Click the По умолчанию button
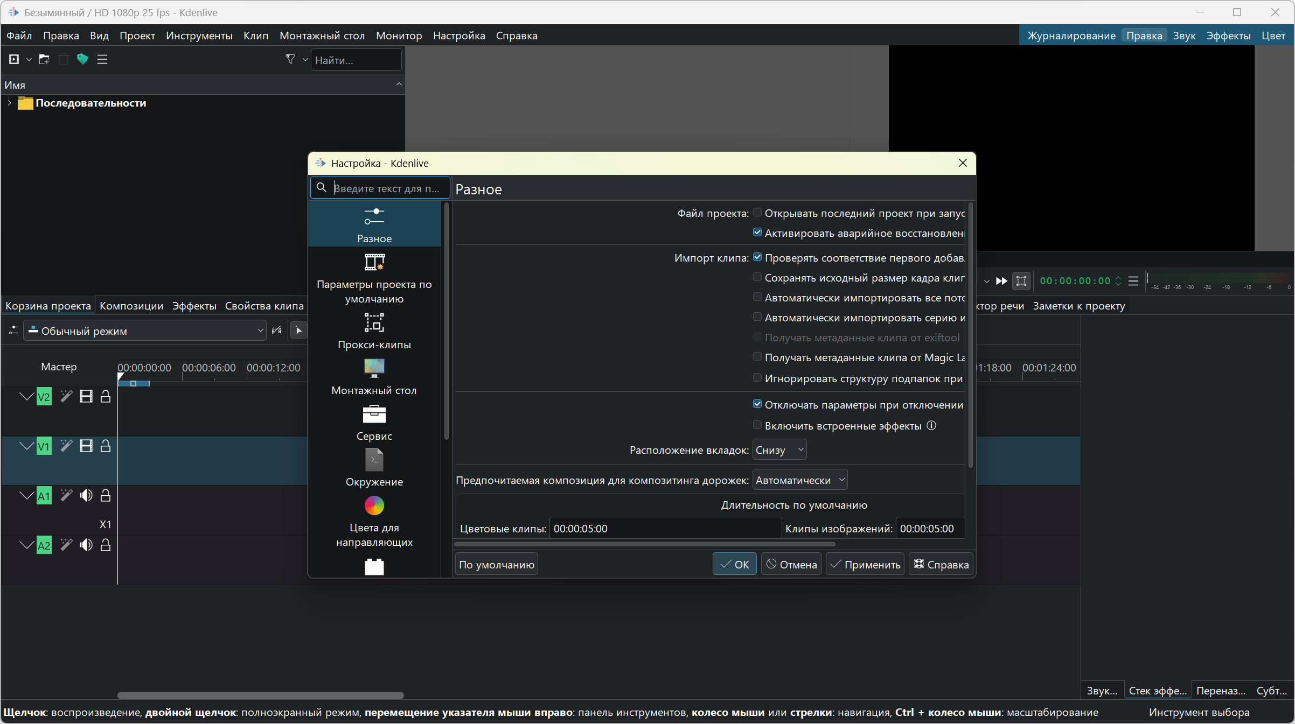Screen dimensions: 1295x724 pyautogui.click(x=497, y=564)
